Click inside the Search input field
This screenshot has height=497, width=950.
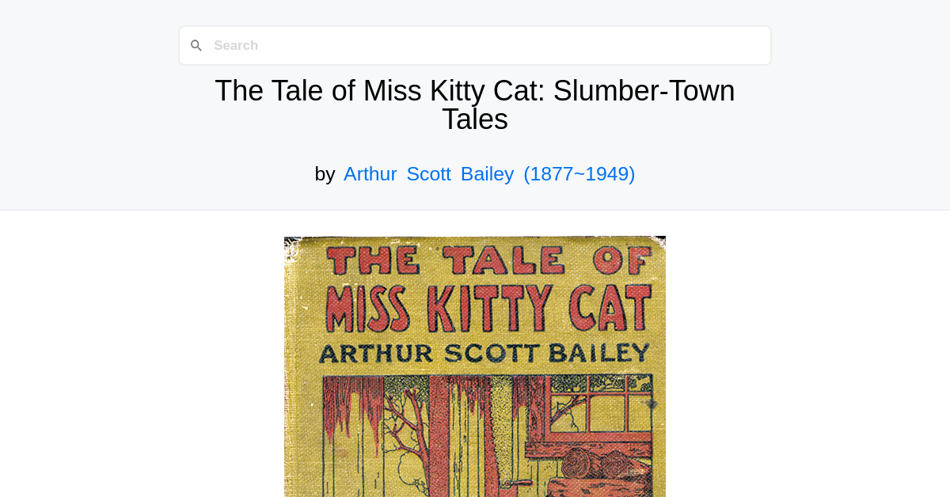475,45
